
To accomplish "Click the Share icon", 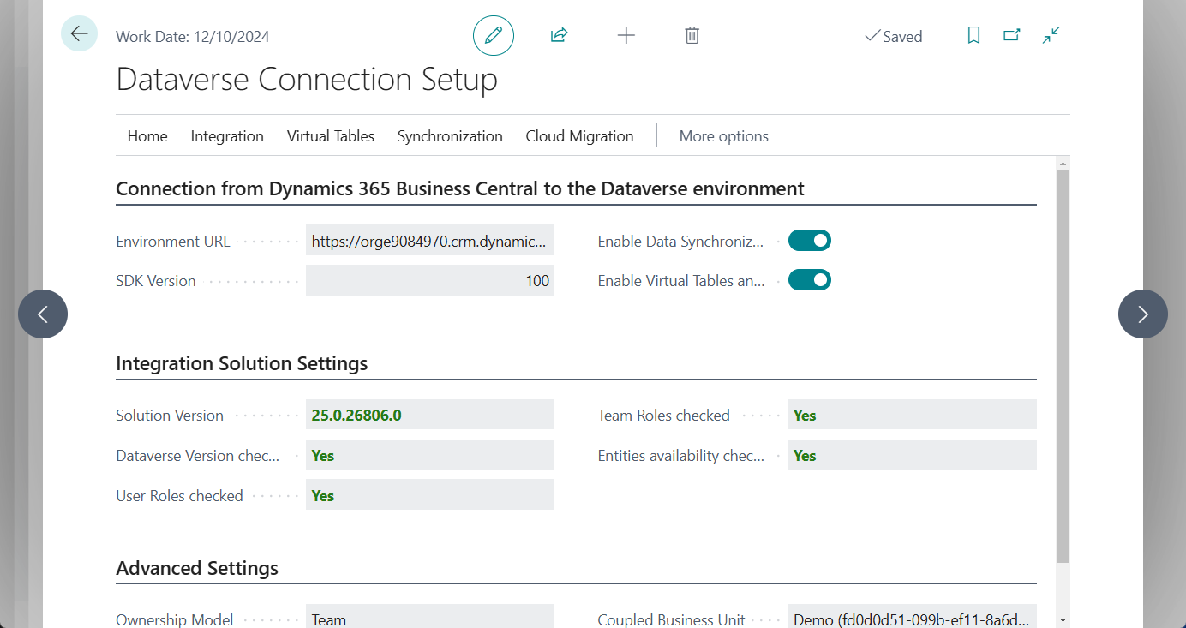I will [559, 35].
